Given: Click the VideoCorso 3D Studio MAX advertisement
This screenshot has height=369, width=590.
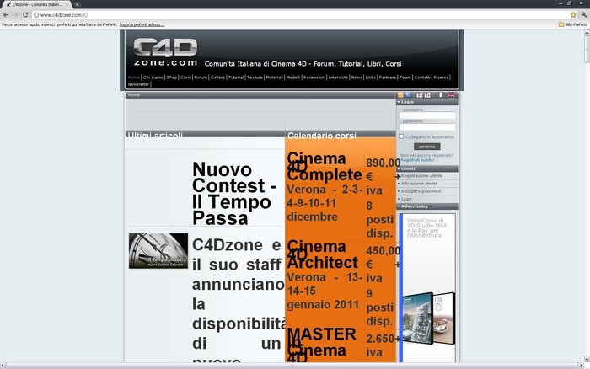Looking at the screenshot, I should click(429, 288).
